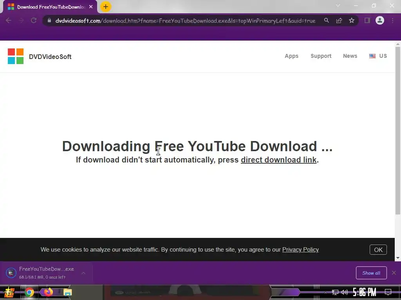Open the Apps menu item
This screenshot has width=401, height=300.
point(291,56)
